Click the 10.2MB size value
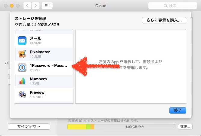This screenshot has height=136, width=201. point(36,57)
